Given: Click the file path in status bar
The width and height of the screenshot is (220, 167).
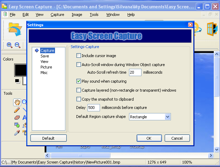Looking at the screenshot, I should (x=61, y=162).
